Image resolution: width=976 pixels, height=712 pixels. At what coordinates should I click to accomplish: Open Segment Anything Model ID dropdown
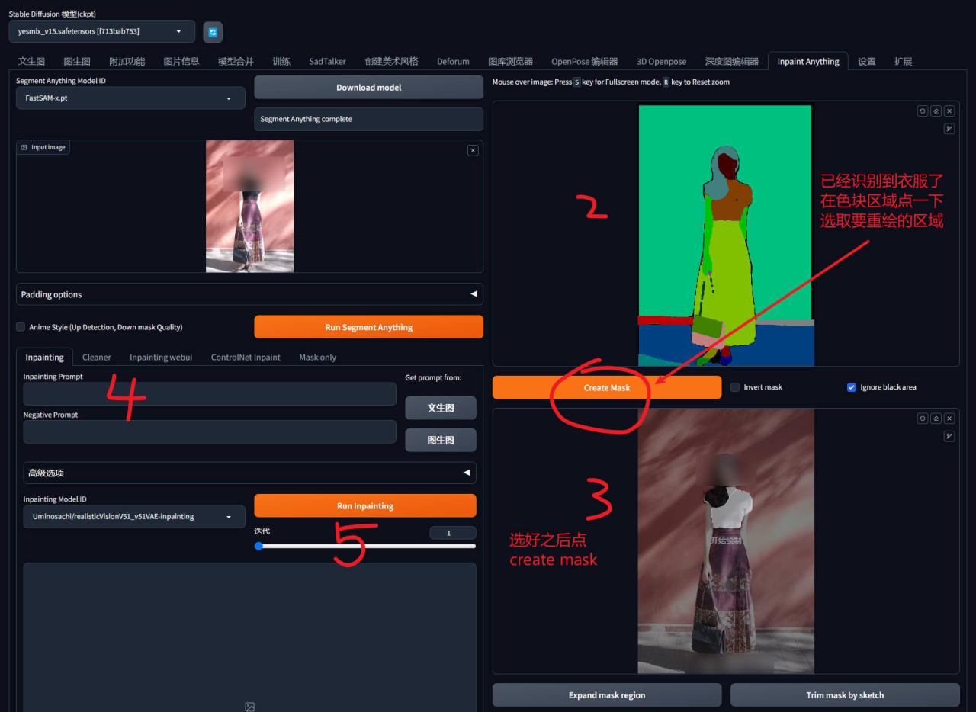pos(130,98)
